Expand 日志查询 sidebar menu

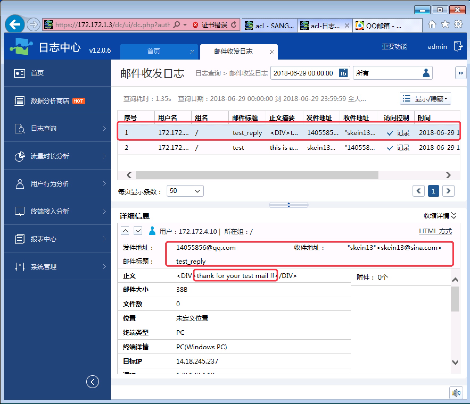[x=57, y=128]
